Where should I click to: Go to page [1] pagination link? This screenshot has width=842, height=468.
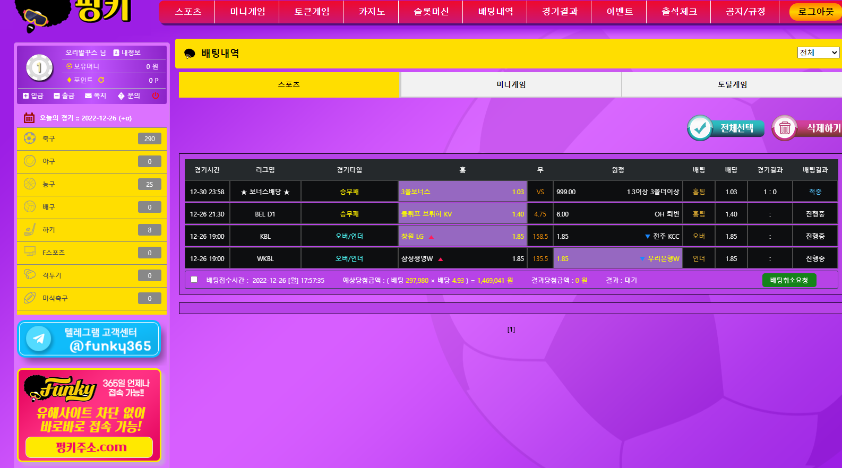click(511, 330)
